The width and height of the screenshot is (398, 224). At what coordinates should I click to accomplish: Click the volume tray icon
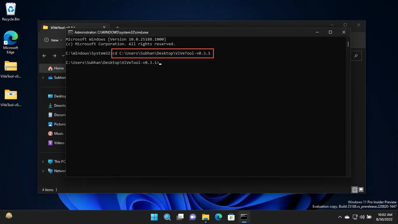coord(362,217)
